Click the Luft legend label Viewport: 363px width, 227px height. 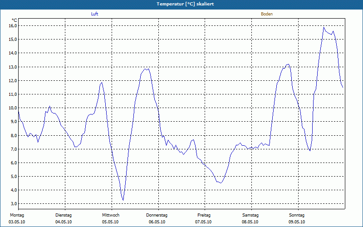[94, 14]
